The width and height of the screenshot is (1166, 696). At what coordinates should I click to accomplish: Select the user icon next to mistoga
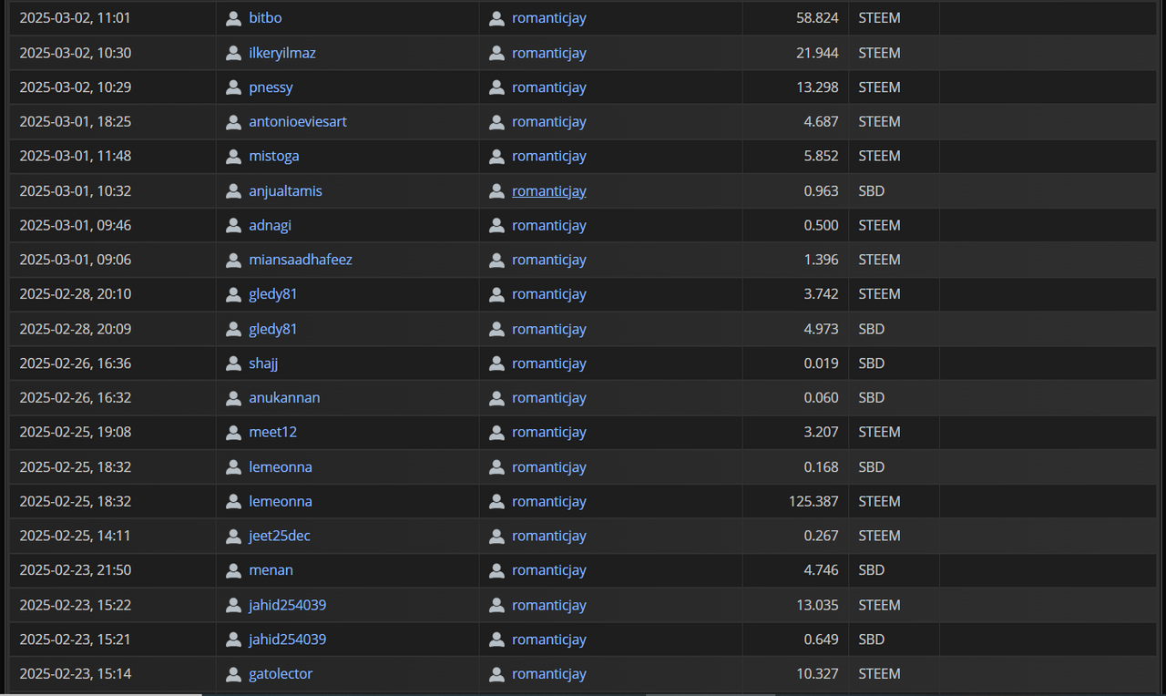(x=233, y=156)
